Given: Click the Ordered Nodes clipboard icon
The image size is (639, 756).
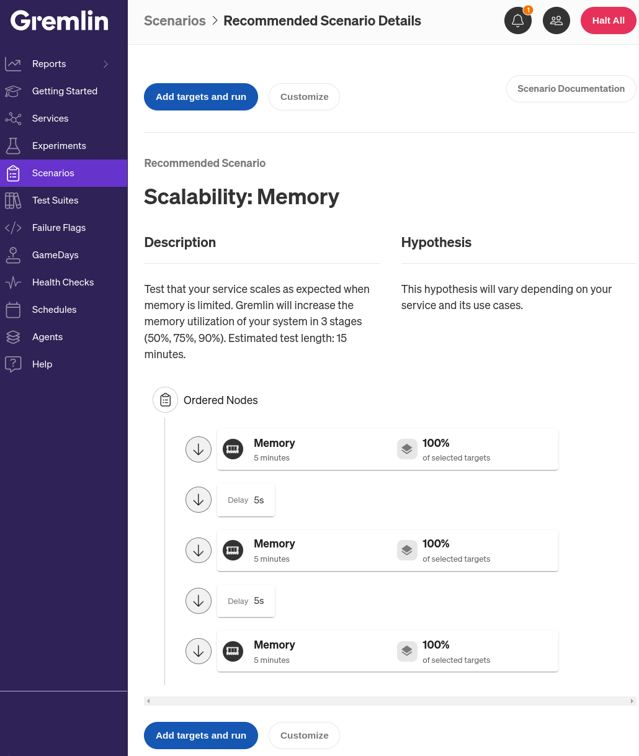Looking at the screenshot, I should [x=165, y=400].
